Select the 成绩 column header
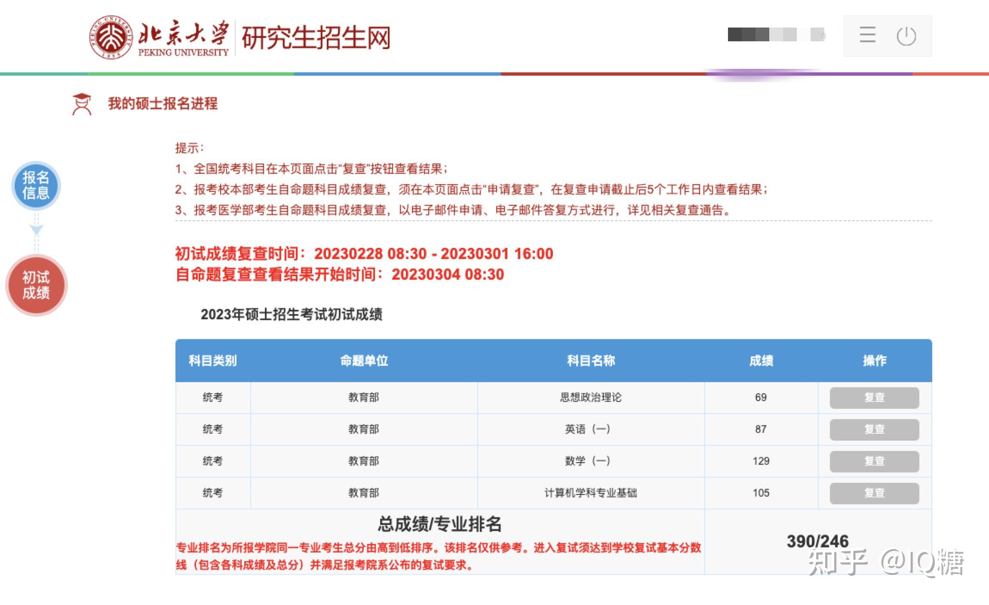The width and height of the screenshot is (989, 605). [x=761, y=361]
